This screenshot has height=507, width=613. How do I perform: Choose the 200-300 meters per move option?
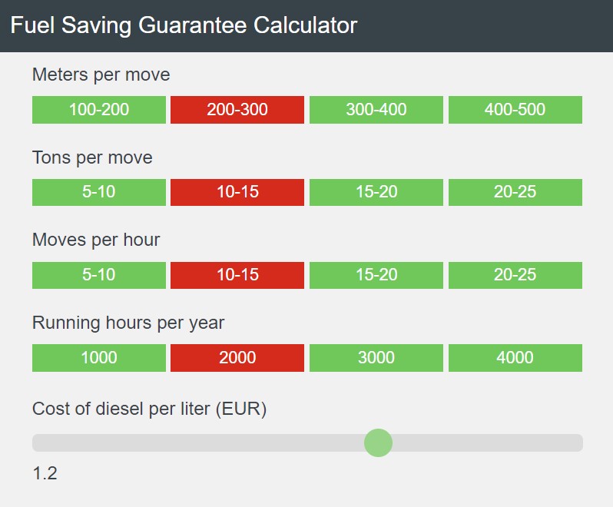(237, 110)
